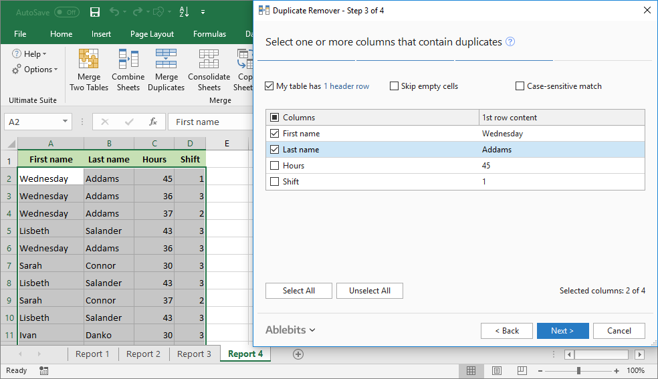
Task: Click the Consolidate Sheets icon
Action: pos(209,59)
